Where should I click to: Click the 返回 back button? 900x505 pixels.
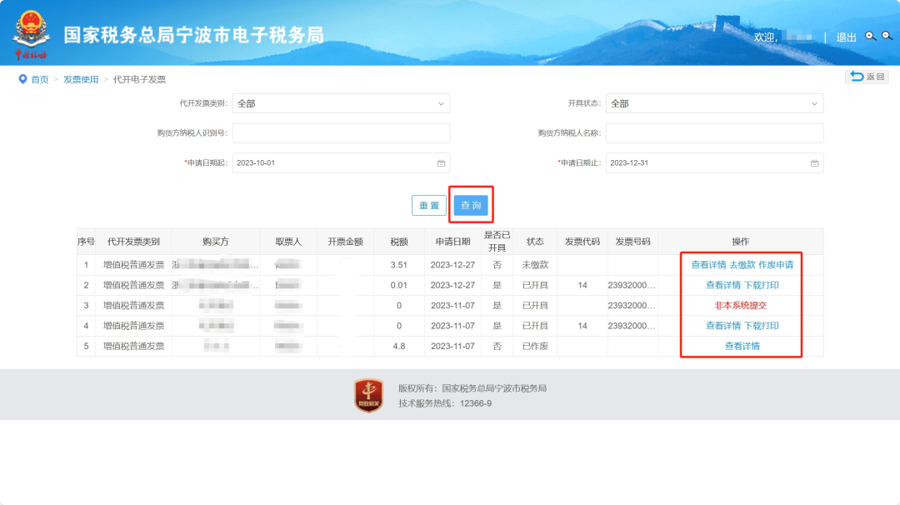(867, 77)
